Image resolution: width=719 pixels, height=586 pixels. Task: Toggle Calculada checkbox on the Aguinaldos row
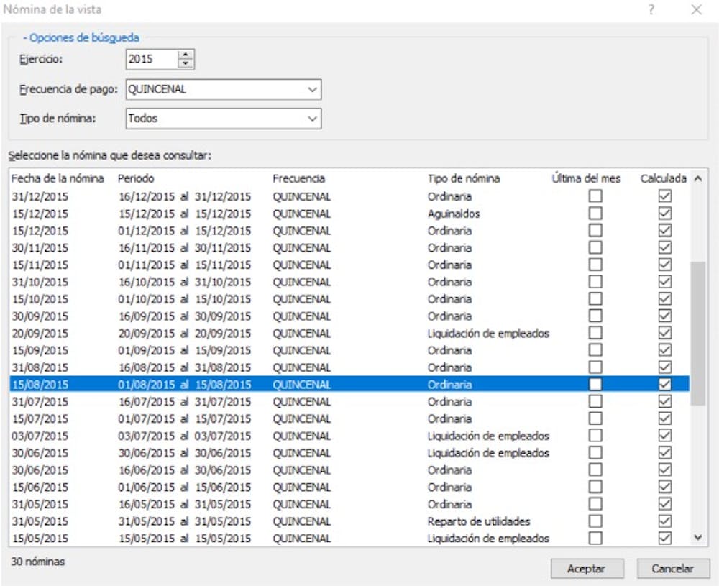tap(664, 214)
